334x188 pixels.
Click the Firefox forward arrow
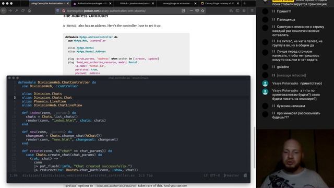pyautogui.click(x=10, y=10)
